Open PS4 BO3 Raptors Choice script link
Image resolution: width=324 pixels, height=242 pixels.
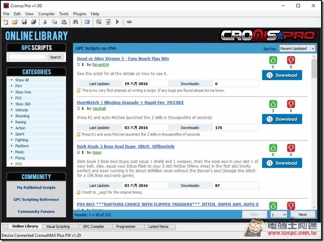pos(167,204)
